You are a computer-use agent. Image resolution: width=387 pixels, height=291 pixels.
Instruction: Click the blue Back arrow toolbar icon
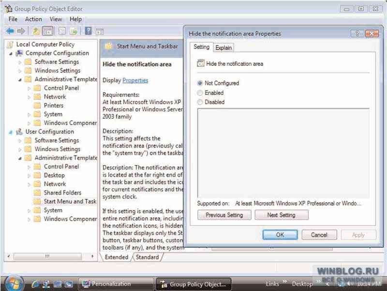(10, 31)
